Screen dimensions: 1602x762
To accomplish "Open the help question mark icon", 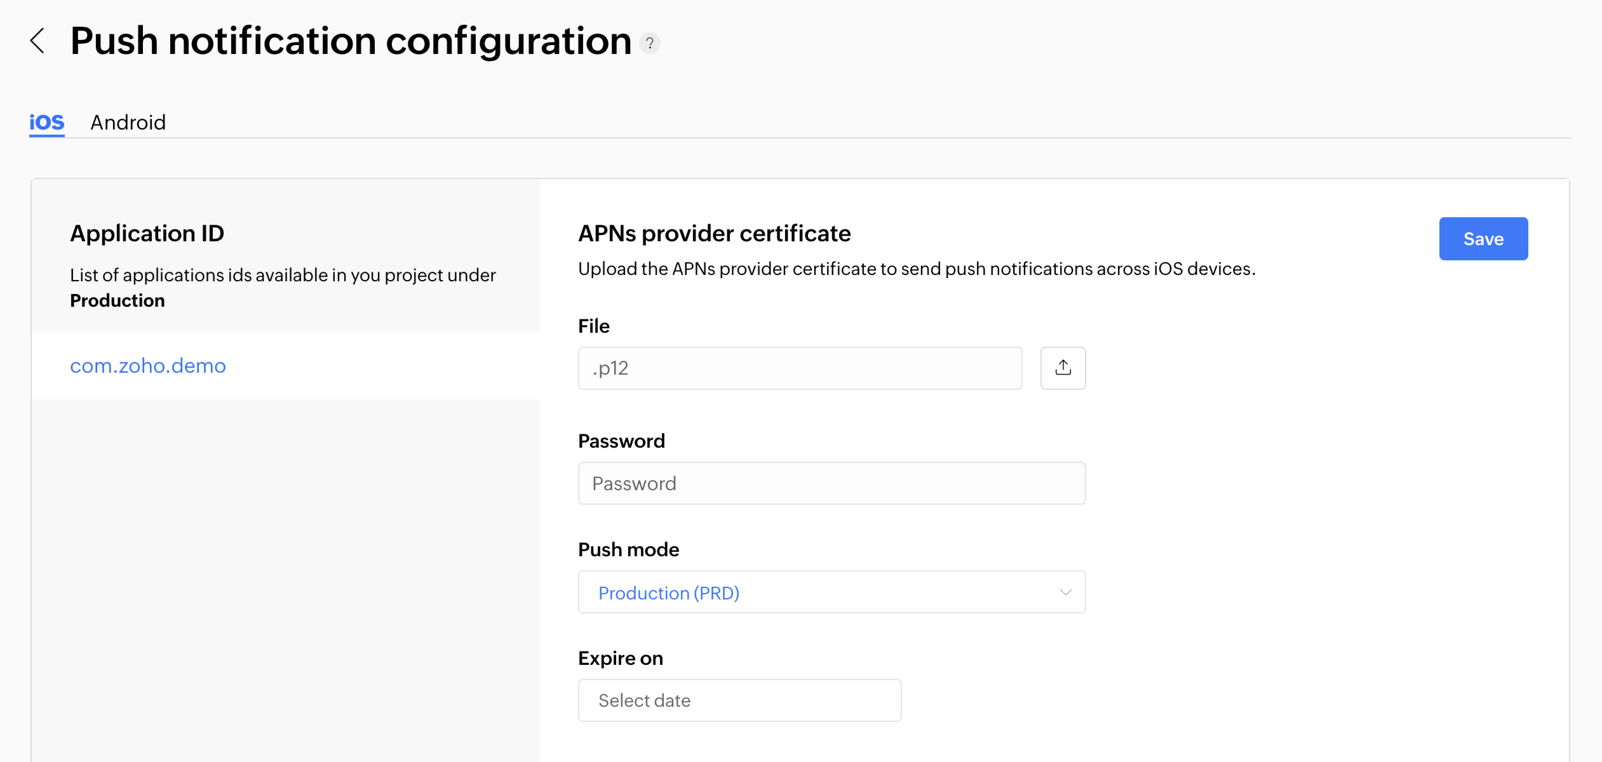I will 649,43.
